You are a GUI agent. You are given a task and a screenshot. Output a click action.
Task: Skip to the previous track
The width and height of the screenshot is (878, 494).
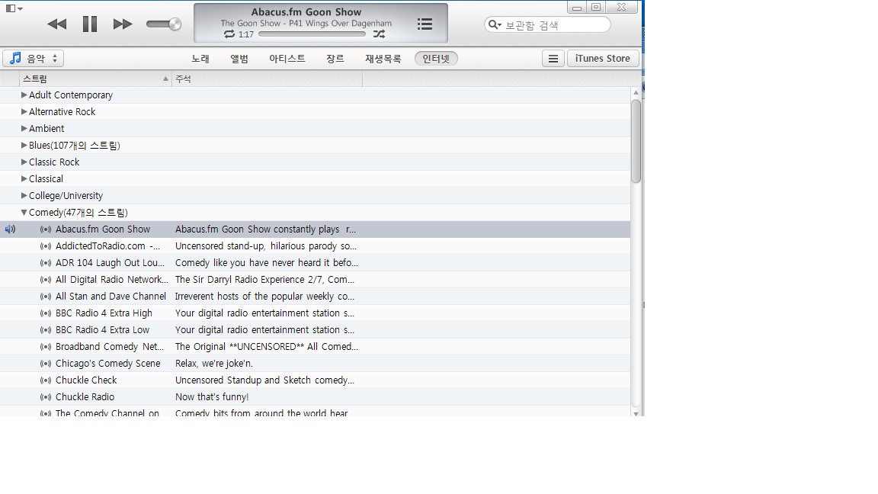point(57,24)
